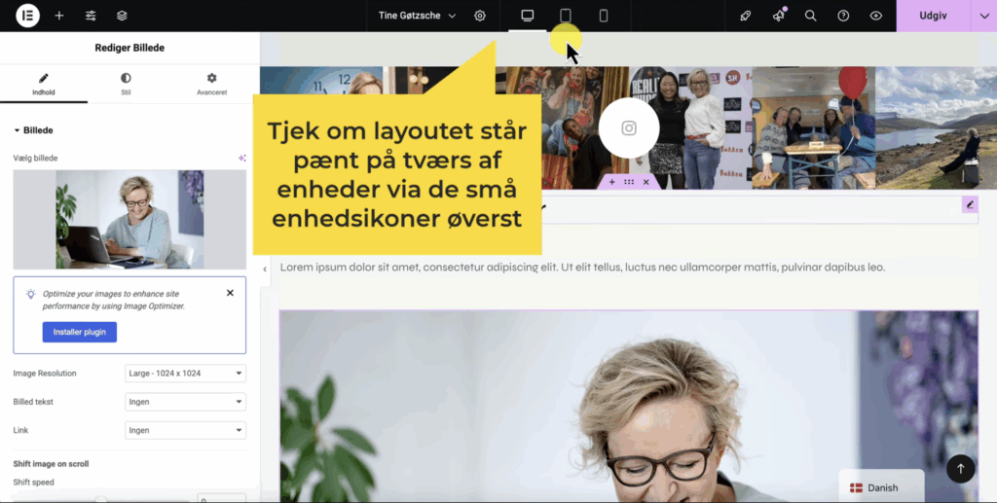997x503 pixels.
Task: Switch to tablet device view
Action: (566, 16)
